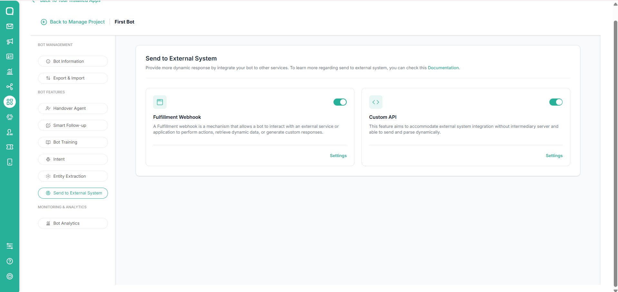Image resolution: width=618 pixels, height=292 pixels.
Task: Open the inbox envelope icon in sidebar
Action: (10, 26)
